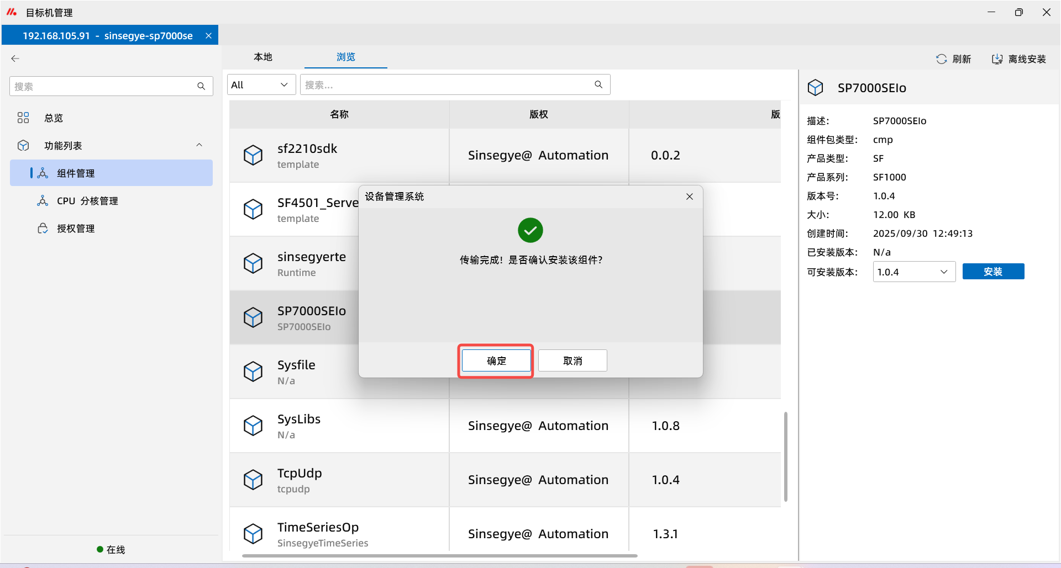1061x568 pixels.
Task: Switch to the 浏览 tab
Action: tap(346, 57)
